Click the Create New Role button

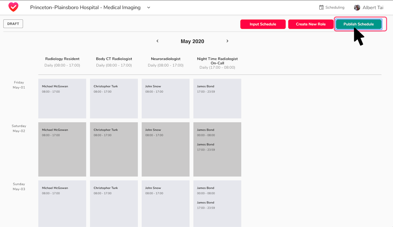coord(311,24)
